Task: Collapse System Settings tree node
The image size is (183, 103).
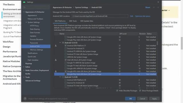Action: (x=26, y=22)
